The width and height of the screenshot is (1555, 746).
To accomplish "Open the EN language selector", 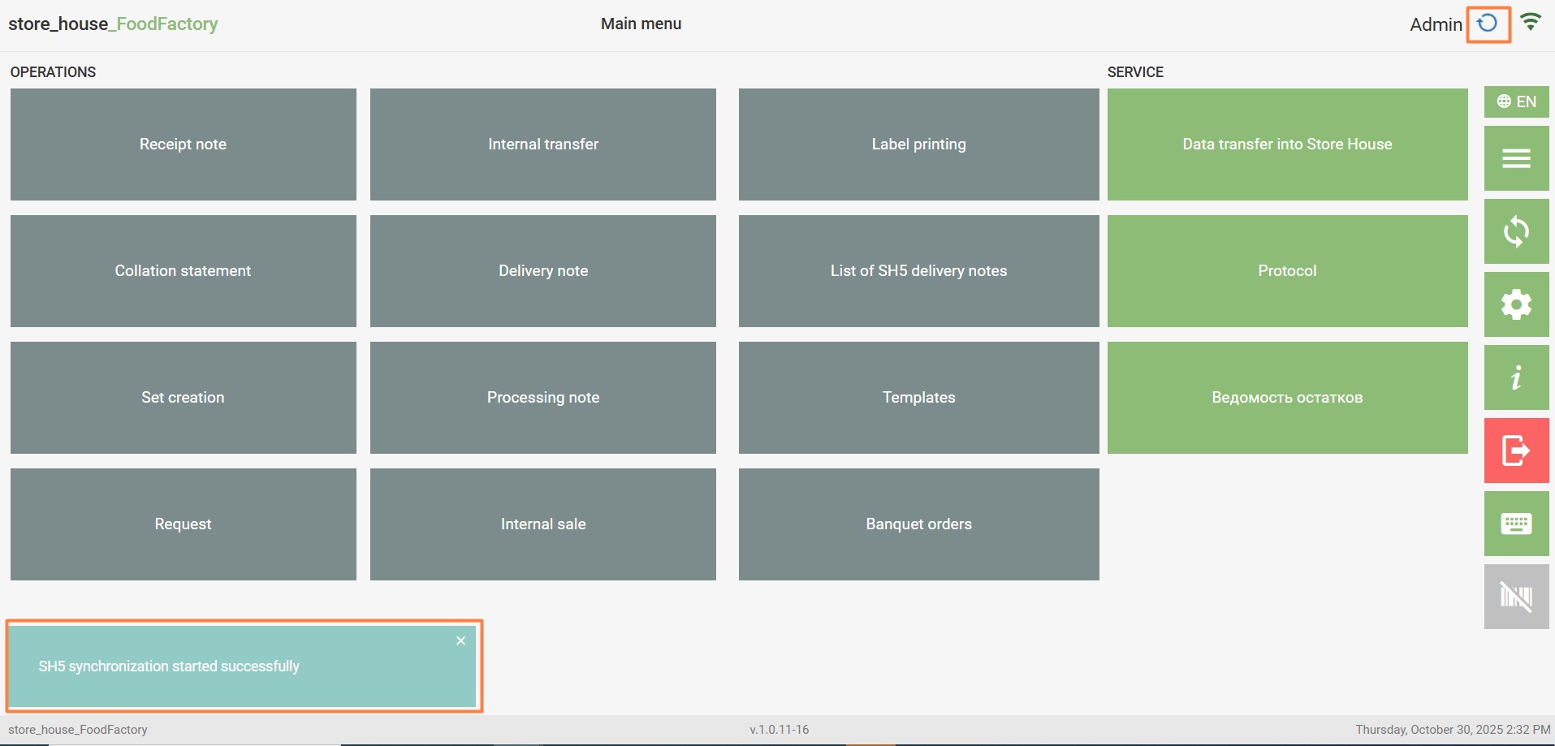I will (1516, 101).
